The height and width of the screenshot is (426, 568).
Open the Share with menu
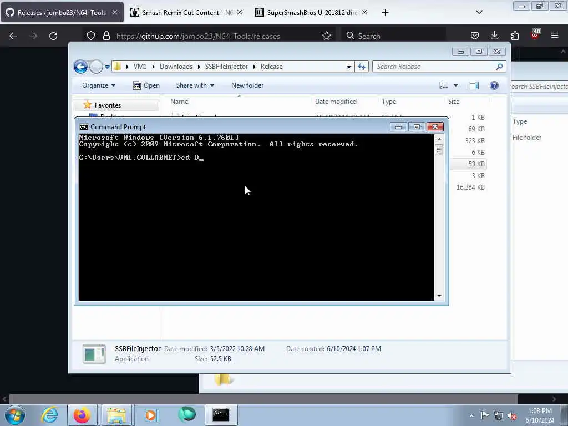tap(195, 85)
